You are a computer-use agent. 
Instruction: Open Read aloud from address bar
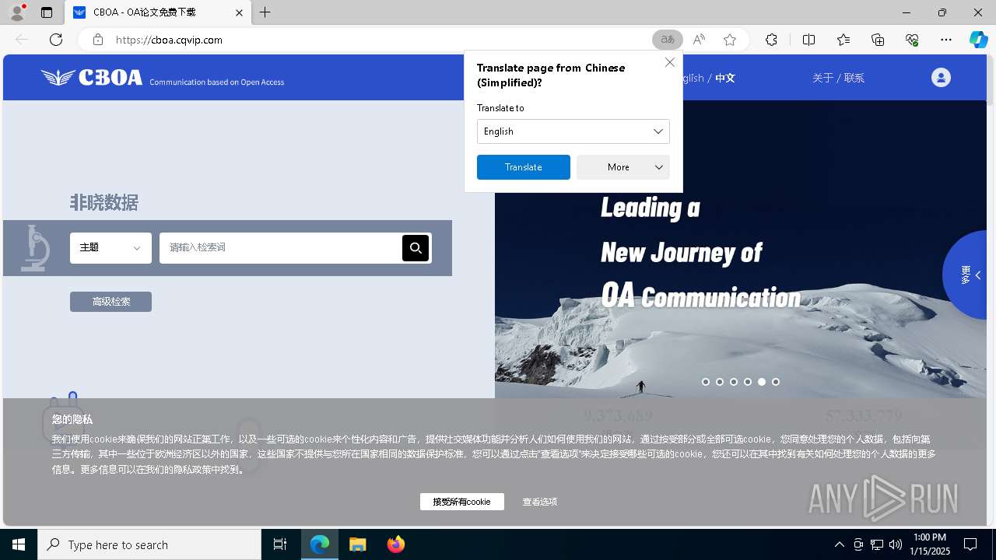pos(699,40)
